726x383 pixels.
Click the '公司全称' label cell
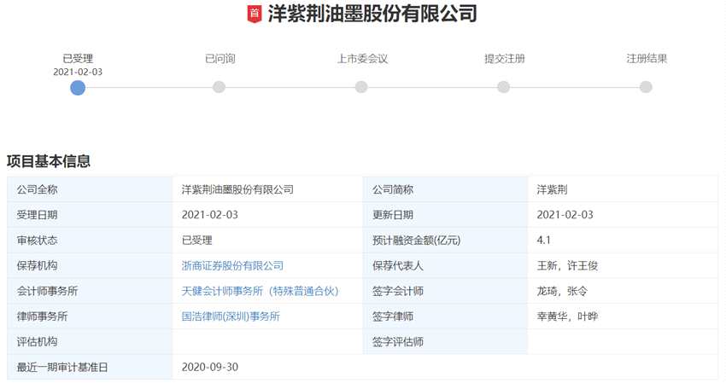tap(90, 189)
